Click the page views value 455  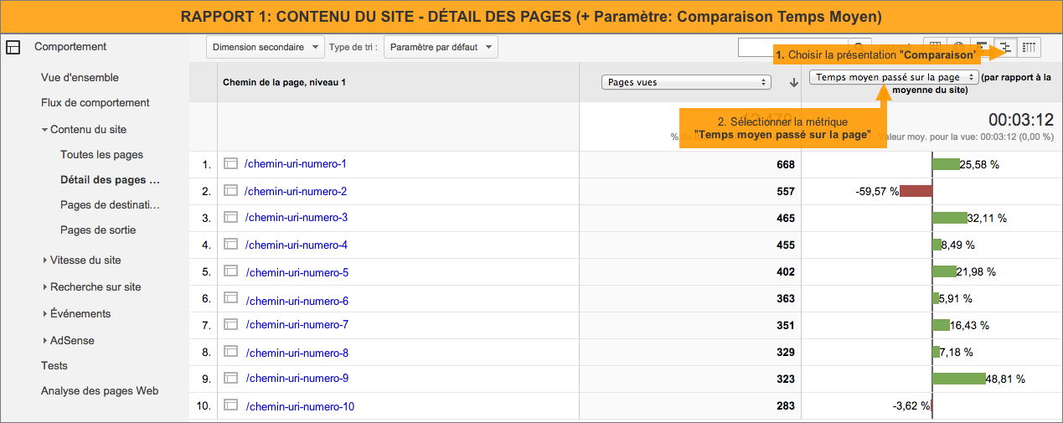pyautogui.click(x=786, y=245)
